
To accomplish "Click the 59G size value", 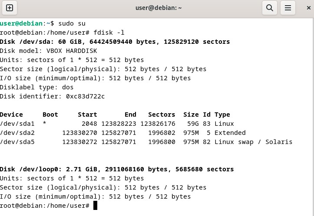I will pyautogui.click(x=193, y=124).
